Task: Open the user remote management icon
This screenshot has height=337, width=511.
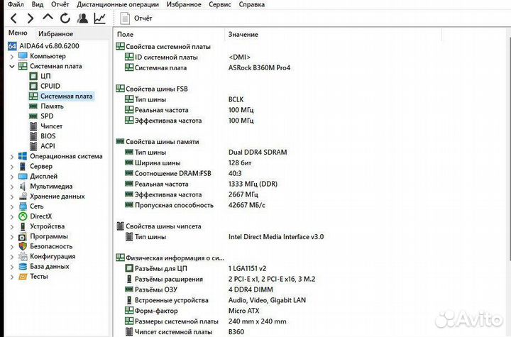Action: click(82, 18)
